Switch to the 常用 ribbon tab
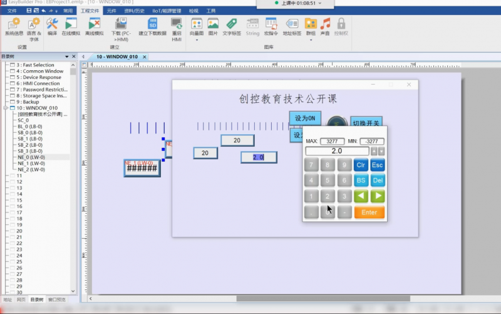The image size is (501, 314). (68, 11)
